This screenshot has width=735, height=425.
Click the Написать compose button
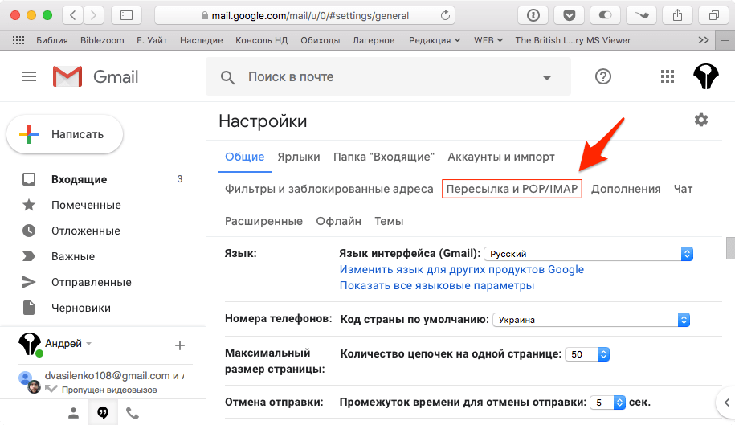tap(65, 134)
